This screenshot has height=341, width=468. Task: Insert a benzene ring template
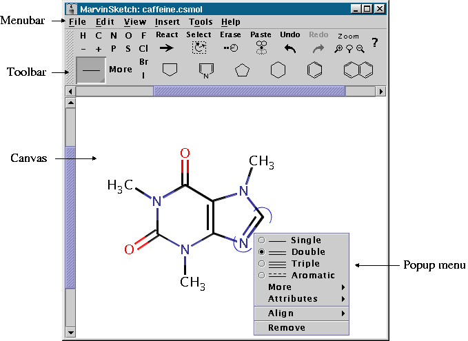(314, 70)
